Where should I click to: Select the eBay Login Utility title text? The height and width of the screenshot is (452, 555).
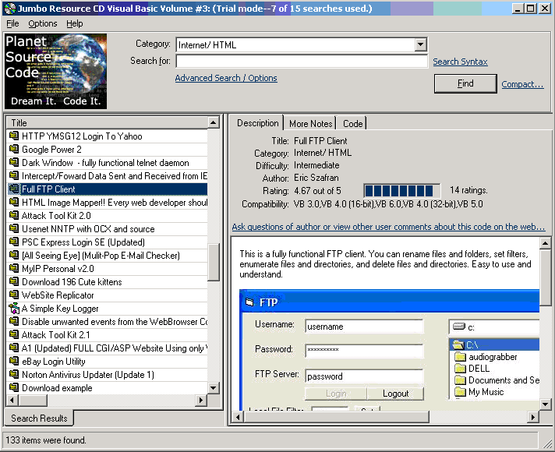tap(54, 362)
